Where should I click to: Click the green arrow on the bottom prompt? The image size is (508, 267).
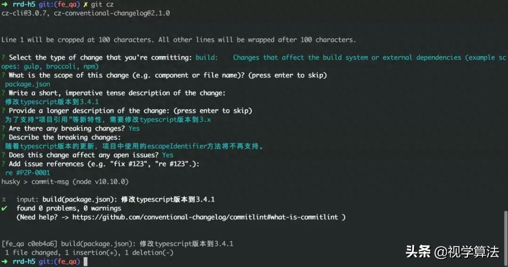coord(5,261)
